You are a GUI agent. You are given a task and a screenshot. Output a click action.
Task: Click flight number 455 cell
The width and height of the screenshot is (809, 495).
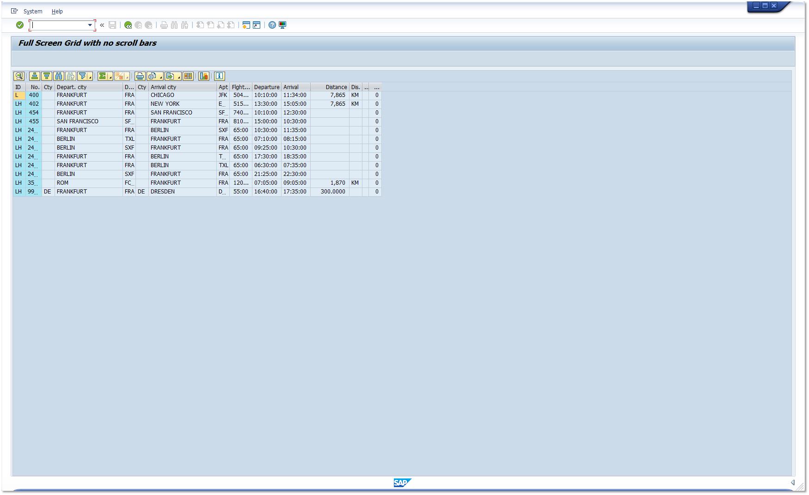[x=34, y=121]
